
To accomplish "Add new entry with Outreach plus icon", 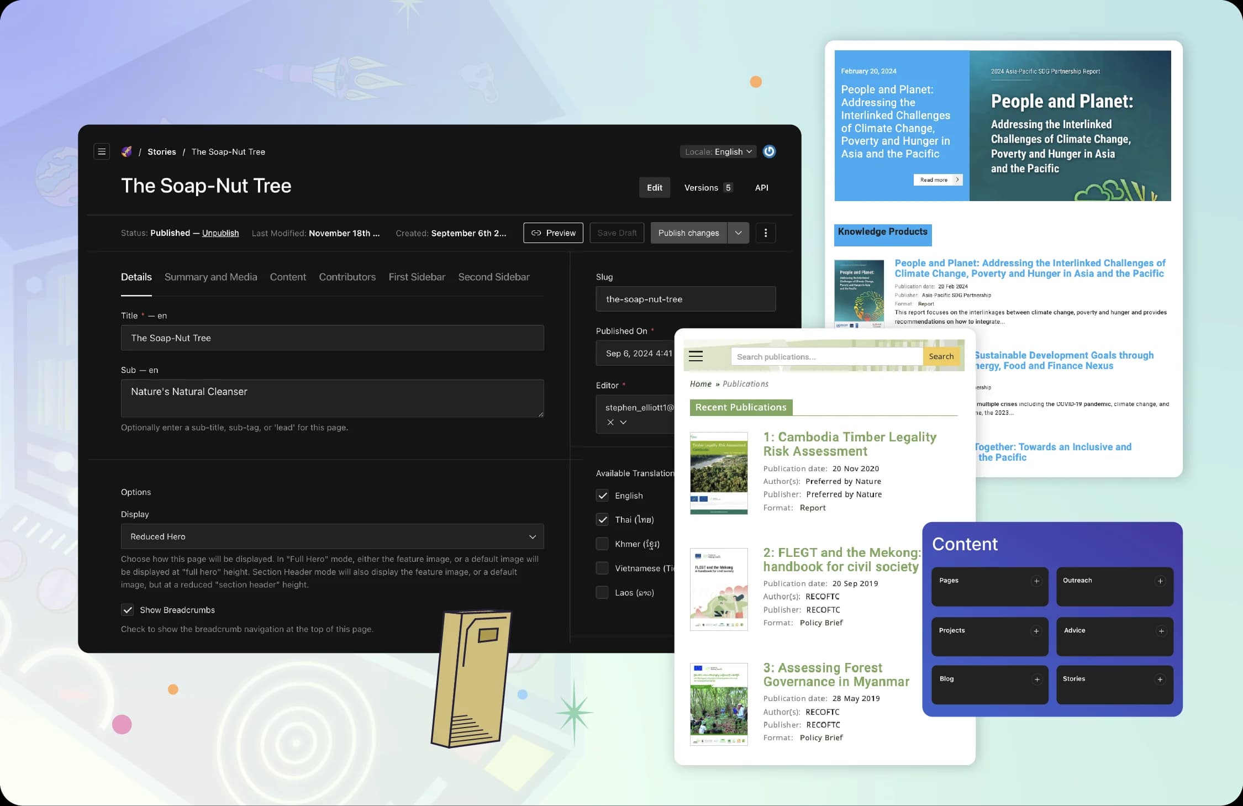I will click(x=1160, y=581).
